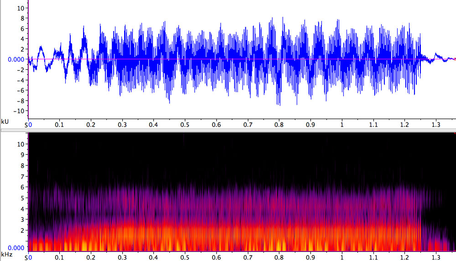Viewport: 456px width, 261px height.
Task: Click the S unit label under the waveform
Action: (26, 125)
